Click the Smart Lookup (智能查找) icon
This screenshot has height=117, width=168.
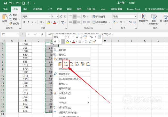pos(55,74)
